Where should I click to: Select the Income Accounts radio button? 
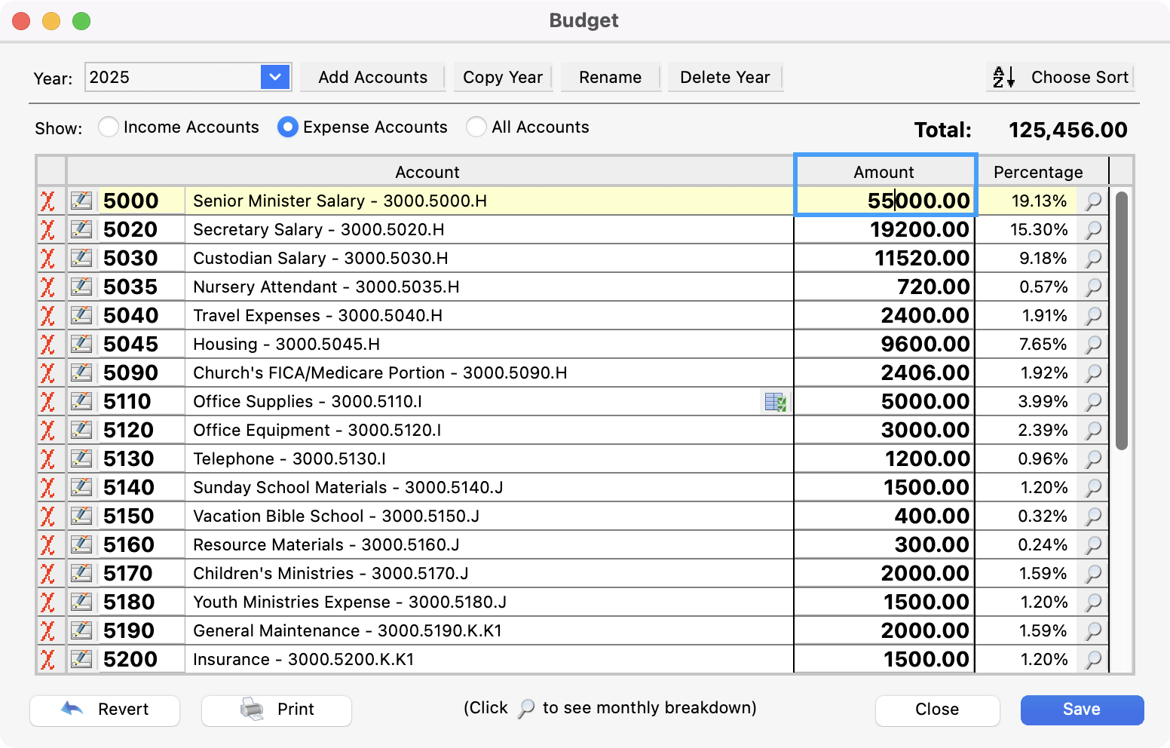coord(109,127)
